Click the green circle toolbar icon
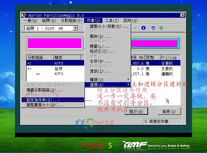207x153 pixels. (x=161, y=28)
